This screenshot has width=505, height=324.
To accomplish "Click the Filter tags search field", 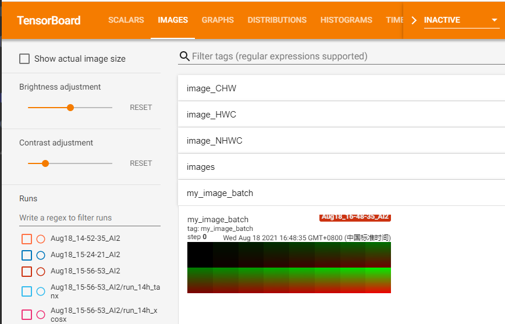I will tap(343, 56).
